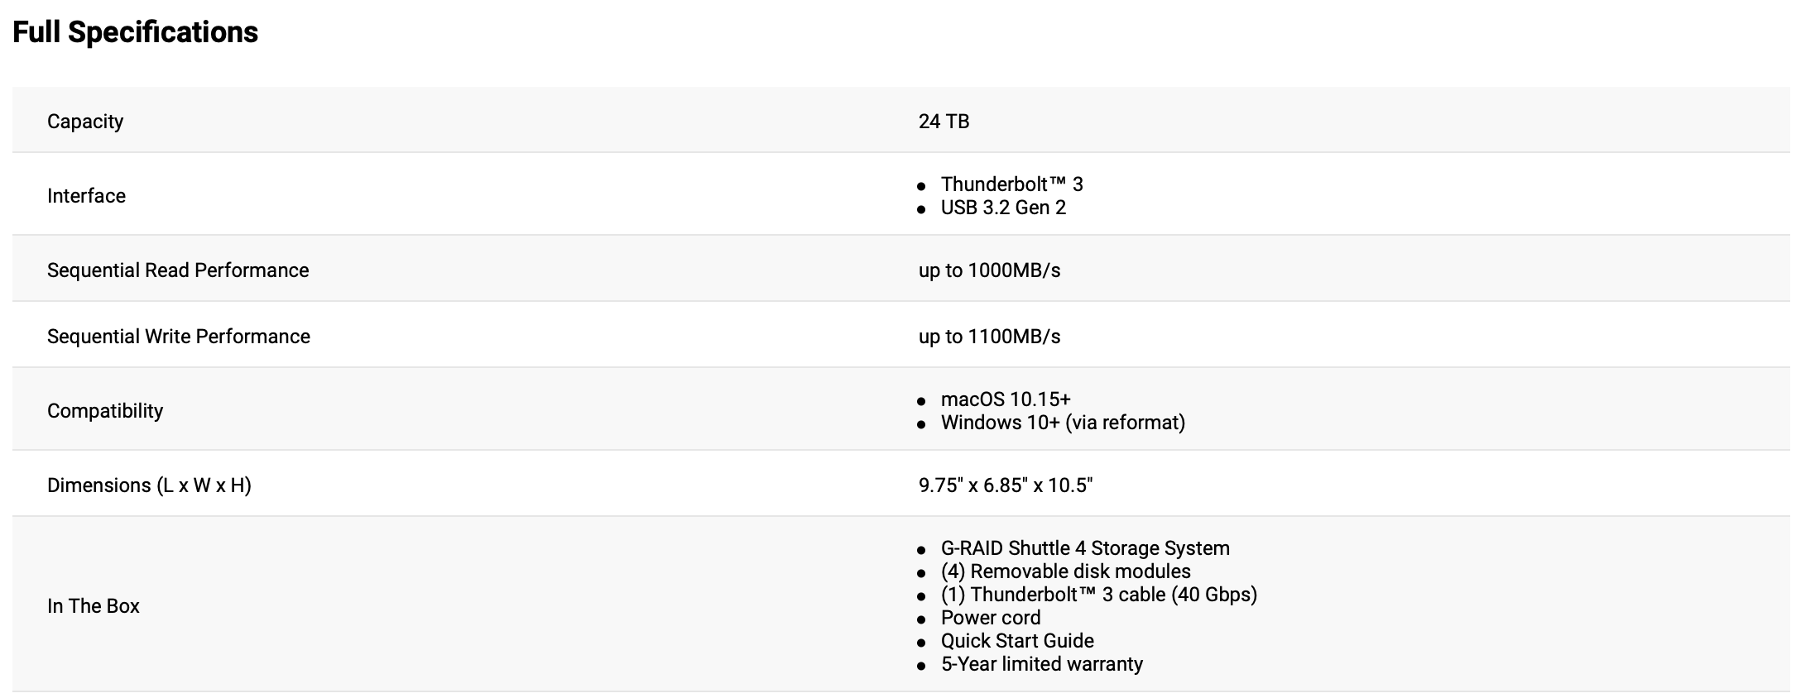Viewport: 1796px width, 698px height.
Task: Select the up to 1100MB/s value
Action: pyautogui.click(x=989, y=337)
